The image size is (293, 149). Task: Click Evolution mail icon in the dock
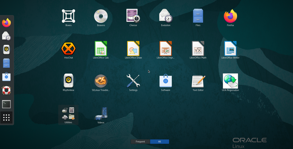point(6,36)
